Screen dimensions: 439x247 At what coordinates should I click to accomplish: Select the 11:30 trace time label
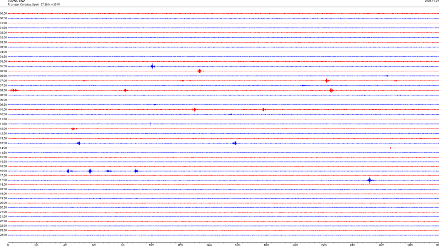[3, 124]
